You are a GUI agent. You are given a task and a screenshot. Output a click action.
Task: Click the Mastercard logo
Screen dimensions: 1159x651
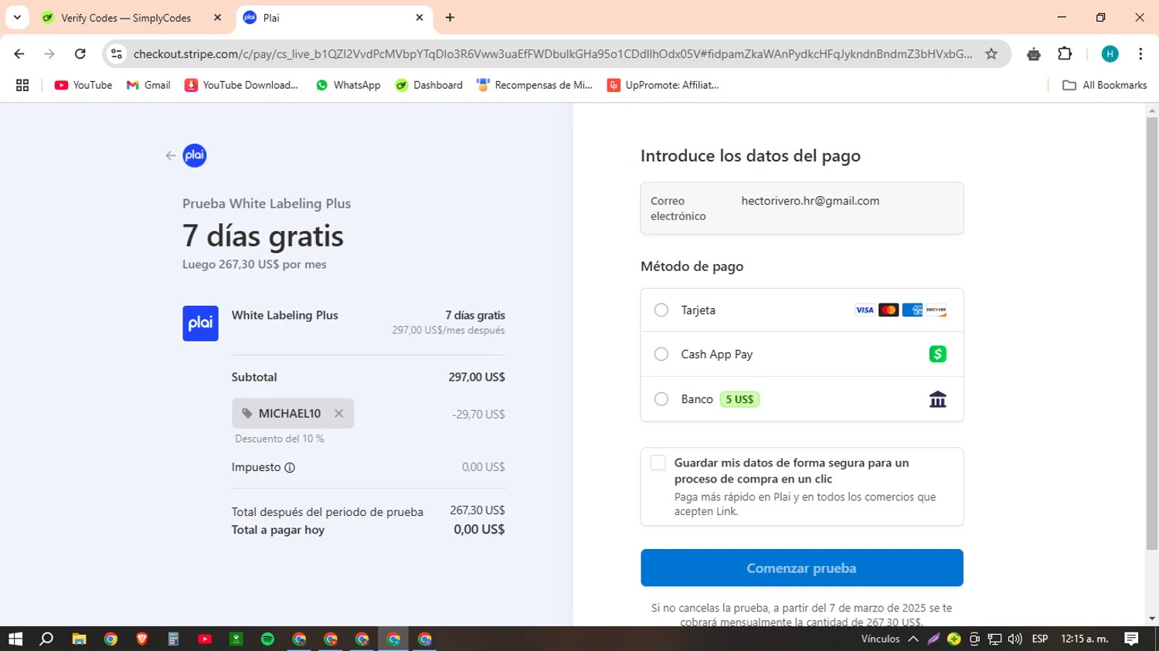tap(889, 310)
